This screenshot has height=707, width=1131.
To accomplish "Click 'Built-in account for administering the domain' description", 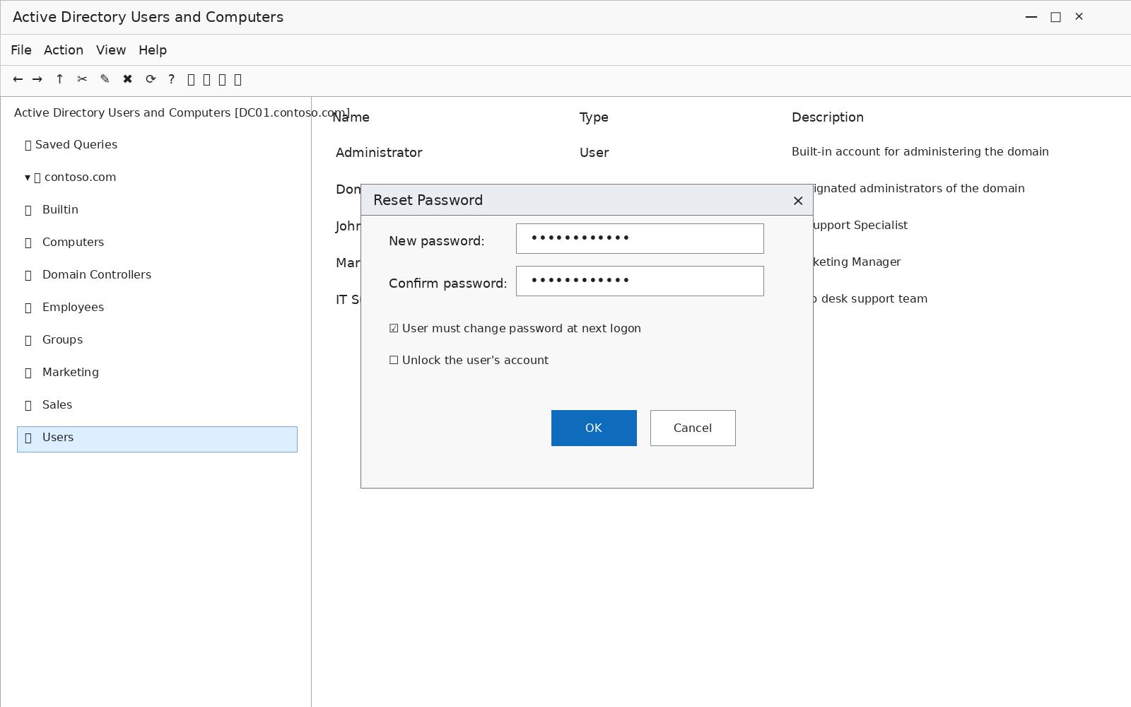I will coord(920,151).
